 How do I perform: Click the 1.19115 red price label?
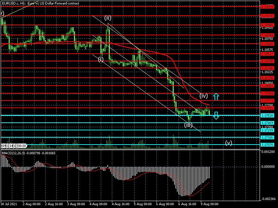coord(267,16)
